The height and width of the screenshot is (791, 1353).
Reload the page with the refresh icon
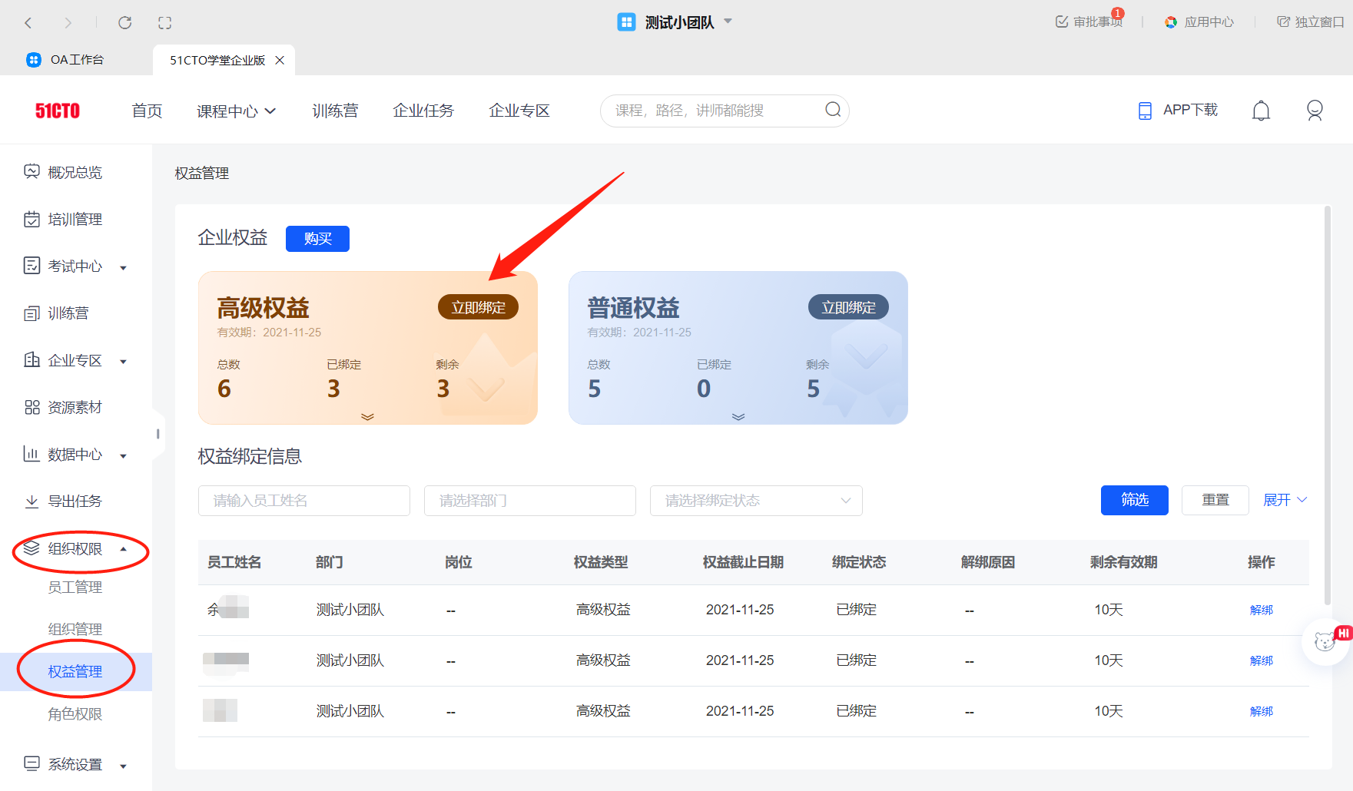(124, 22)
